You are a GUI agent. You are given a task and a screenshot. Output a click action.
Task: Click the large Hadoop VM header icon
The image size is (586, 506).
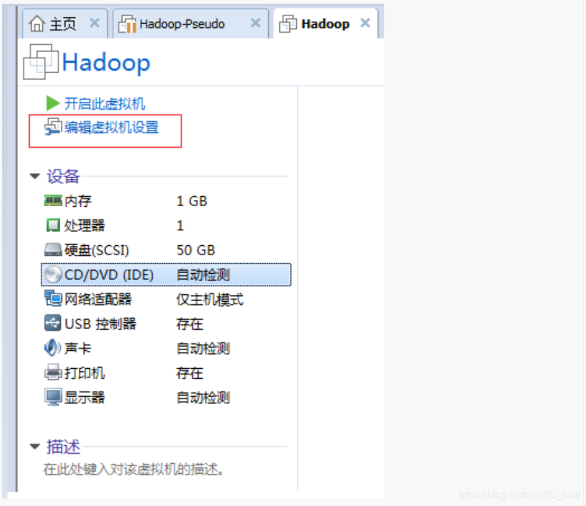click(x=41, y=61)
